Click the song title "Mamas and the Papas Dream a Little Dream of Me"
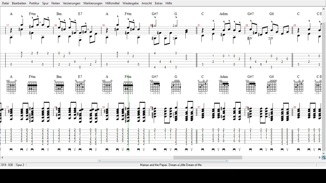Screen dimensions: 326x183 point(171,165)
